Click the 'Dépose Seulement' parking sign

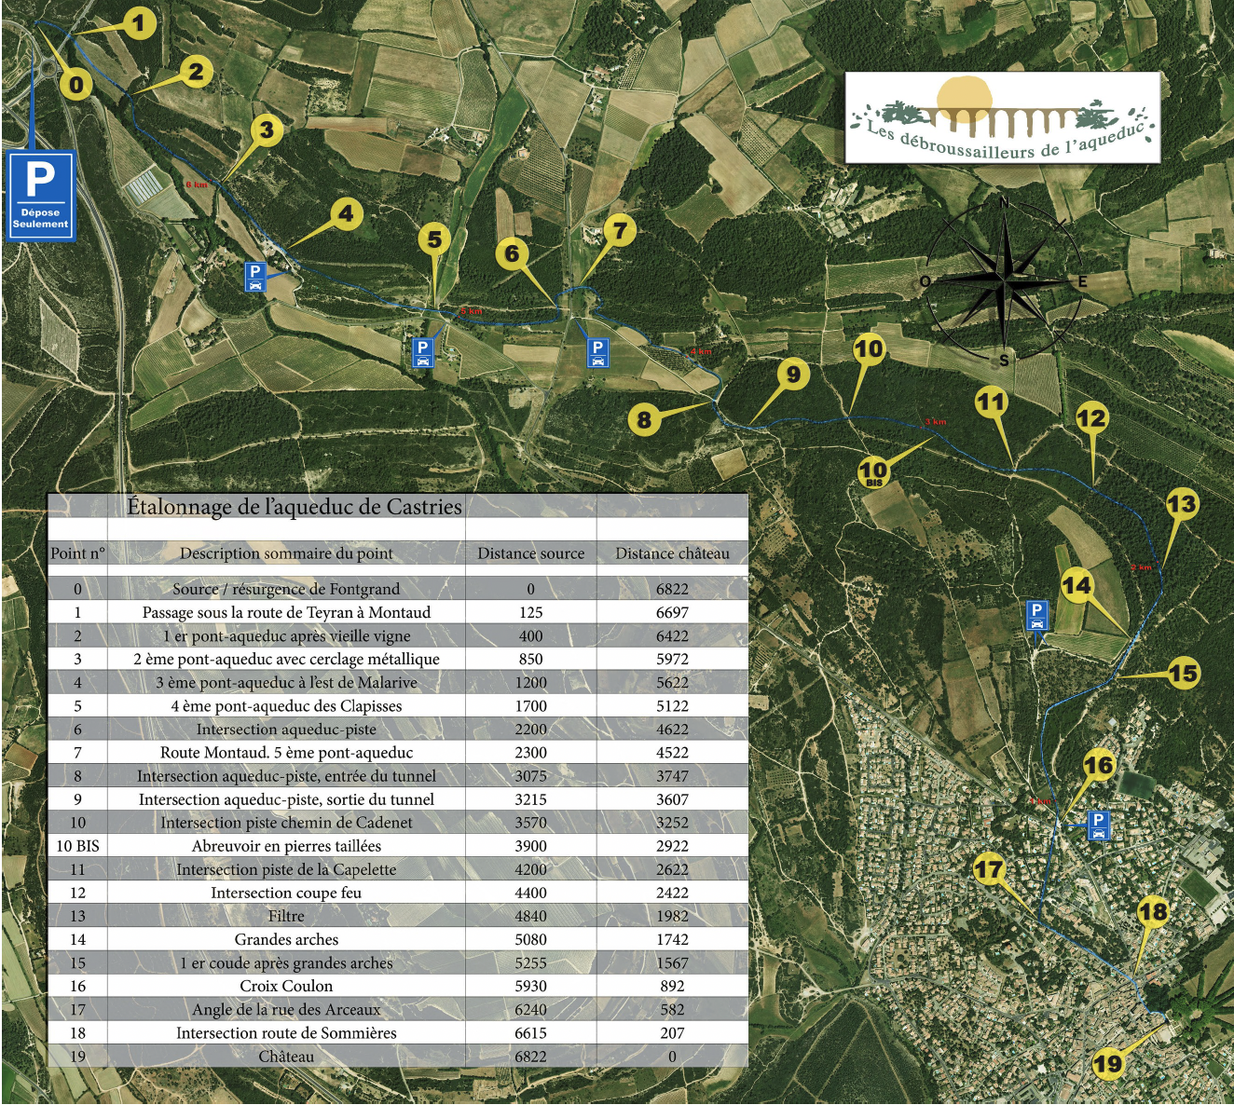coord(40,196)
